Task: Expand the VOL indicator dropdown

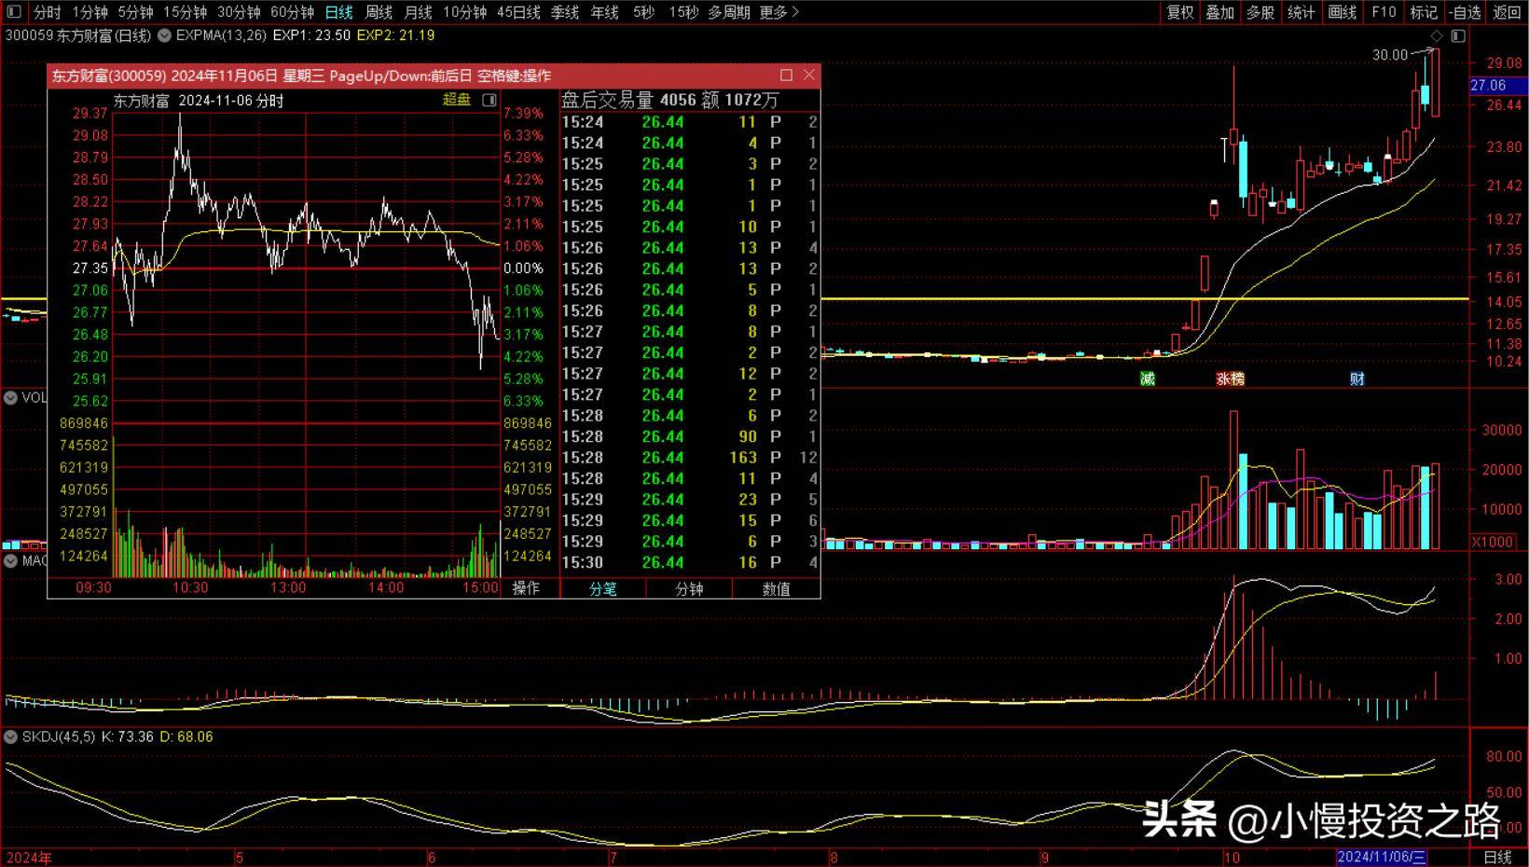Action: tap(10, 398)
